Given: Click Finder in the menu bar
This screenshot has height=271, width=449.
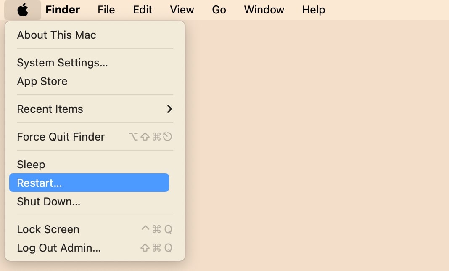Looking at the screenshot, I should (62, 10).
